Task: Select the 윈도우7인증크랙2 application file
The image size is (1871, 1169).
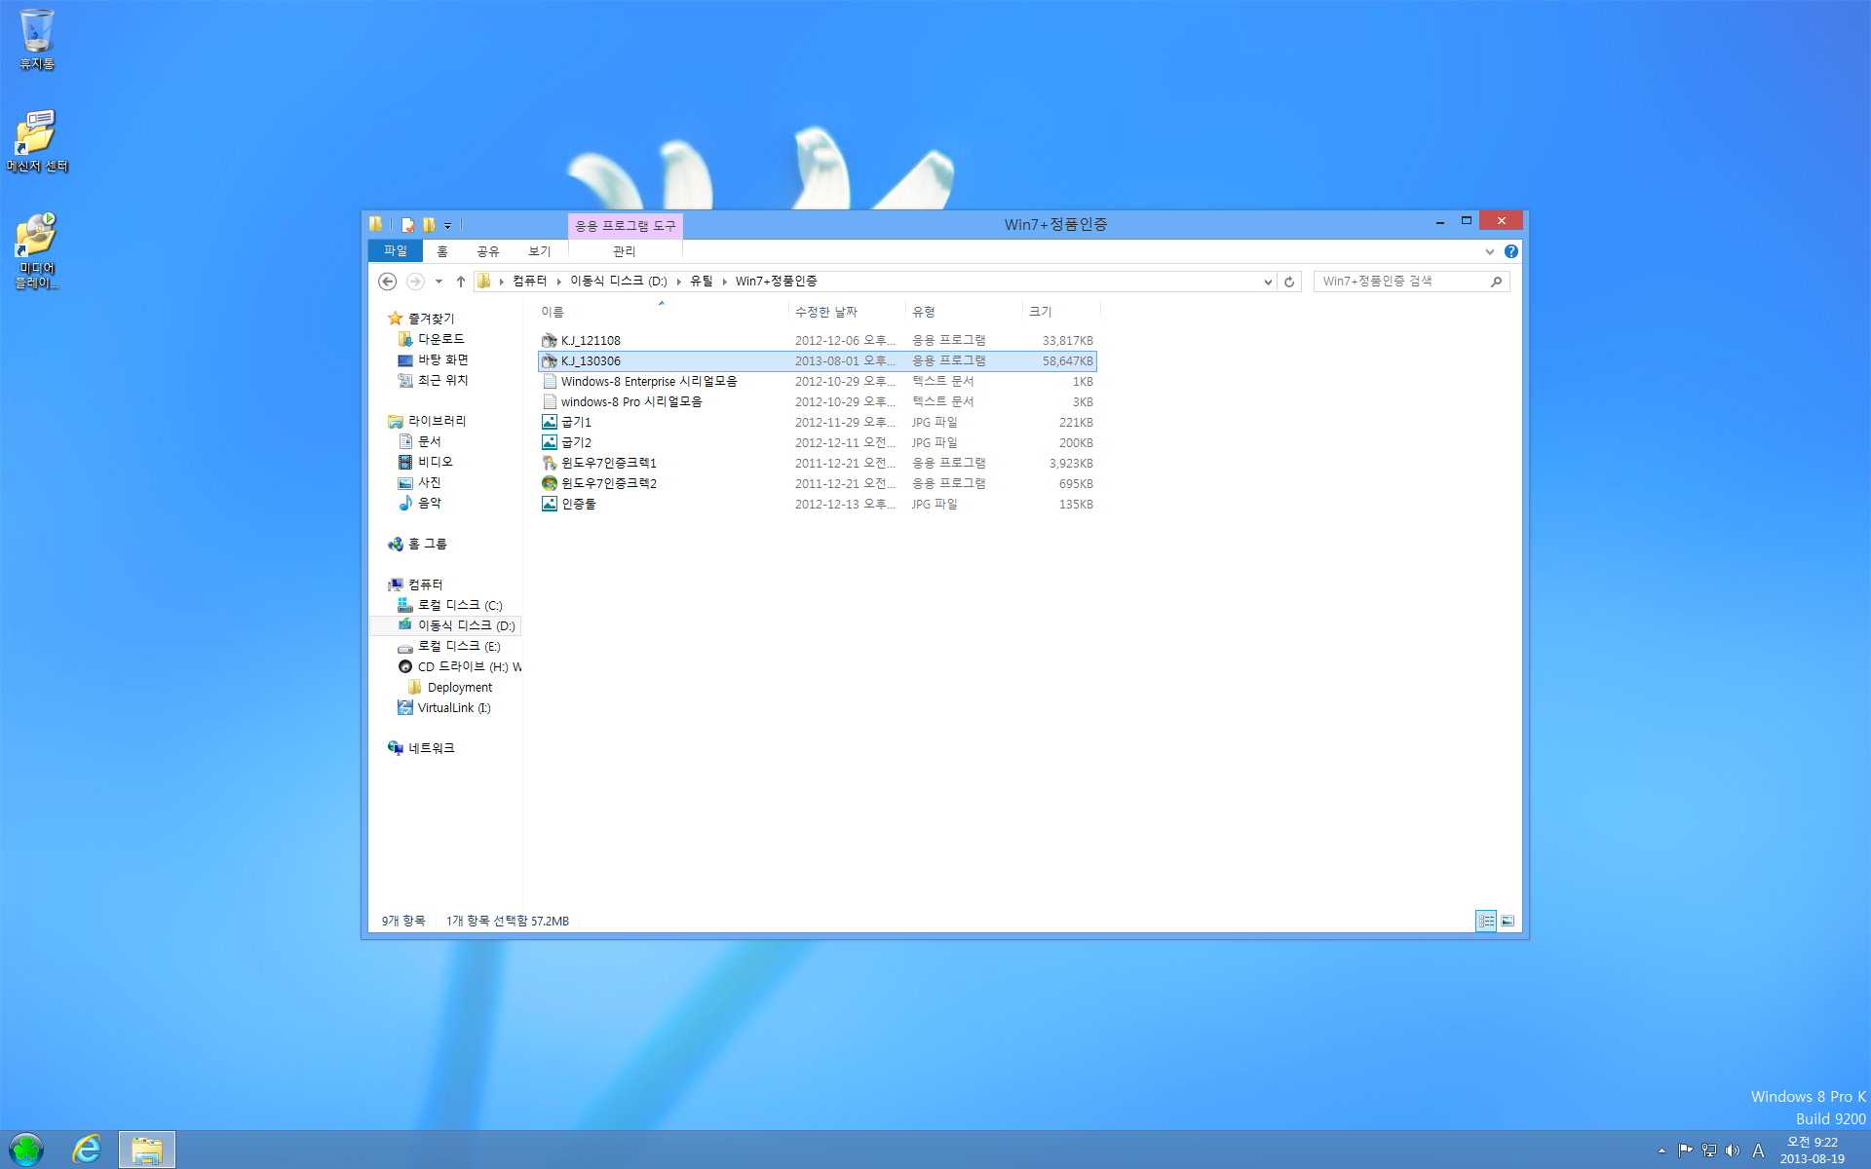Action: coord(817,484)
